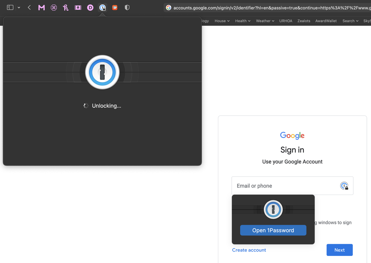The image size is (371, 263).
Task: Open the privacy shield report icon
Action: pos(127,7)
